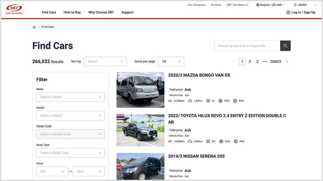
Task: Open the Sort by dropdown
Action: [x=105, y=61]
